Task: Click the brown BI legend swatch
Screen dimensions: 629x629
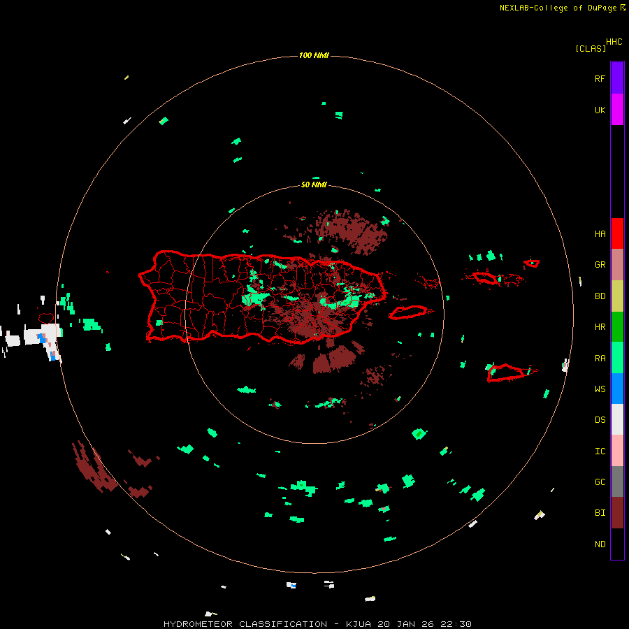Action: click(617, 513)
